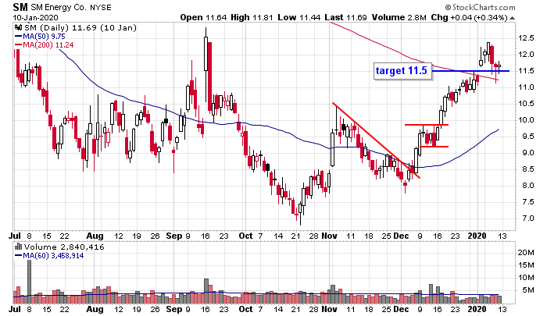Screen dimensions: 547x316
Task: Click the Aug label under the price chart
Action: [x=95, y=236]
